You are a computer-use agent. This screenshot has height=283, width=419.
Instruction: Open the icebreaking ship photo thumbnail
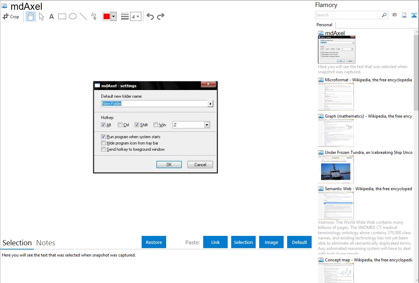click(336, 169)
